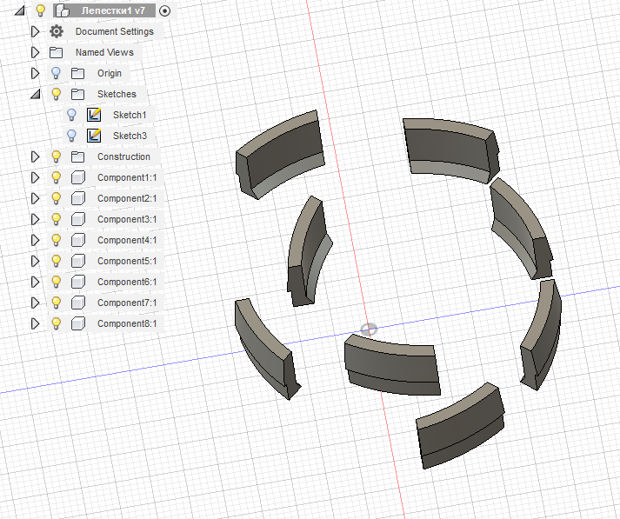Click the Component1:1 cube icon
This screenshot has width=620, height=519.
78,177
